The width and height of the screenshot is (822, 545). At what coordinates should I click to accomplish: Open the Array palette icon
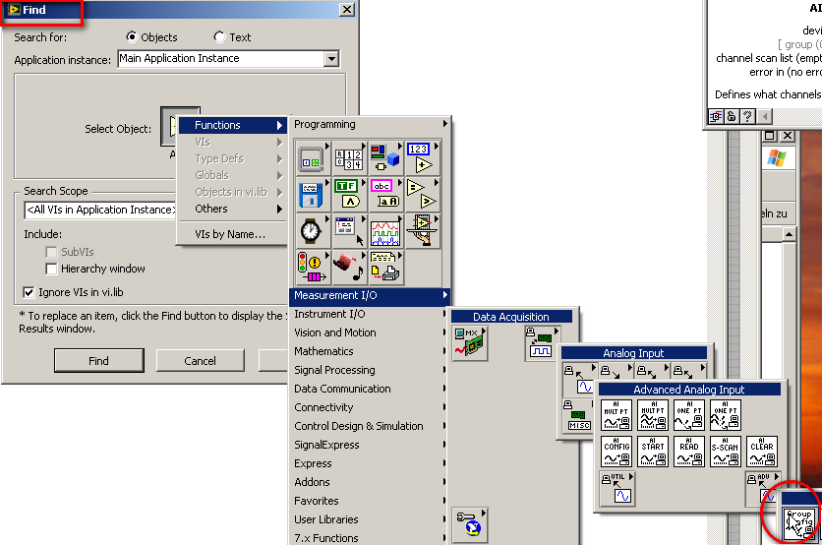(350, 158)
